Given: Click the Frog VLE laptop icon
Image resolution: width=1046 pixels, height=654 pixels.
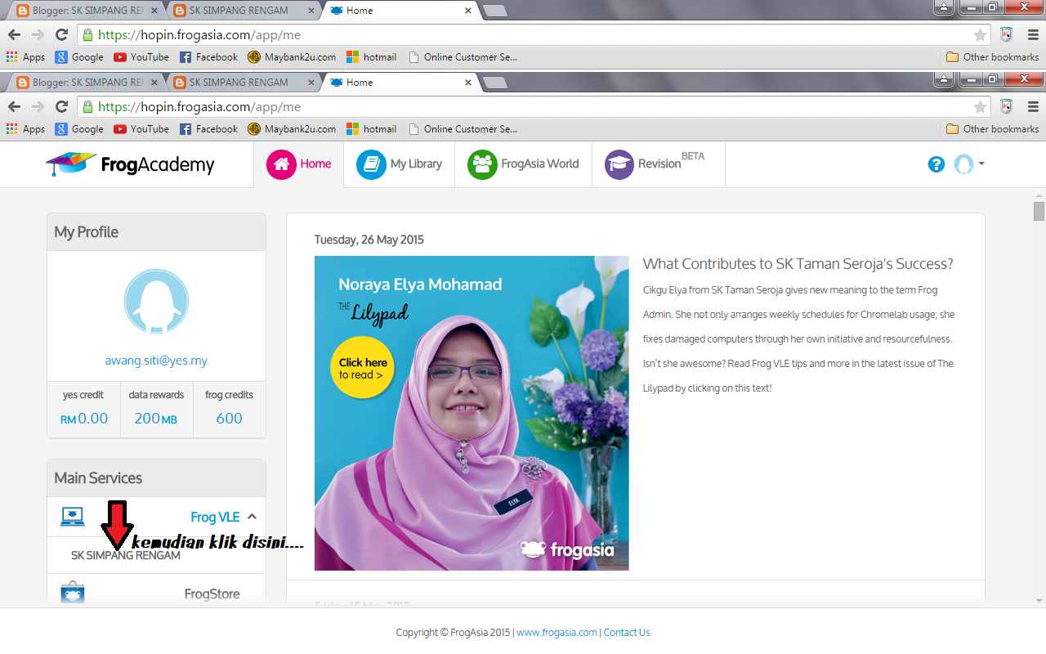Looking at the screenshot, I should 73,517.
